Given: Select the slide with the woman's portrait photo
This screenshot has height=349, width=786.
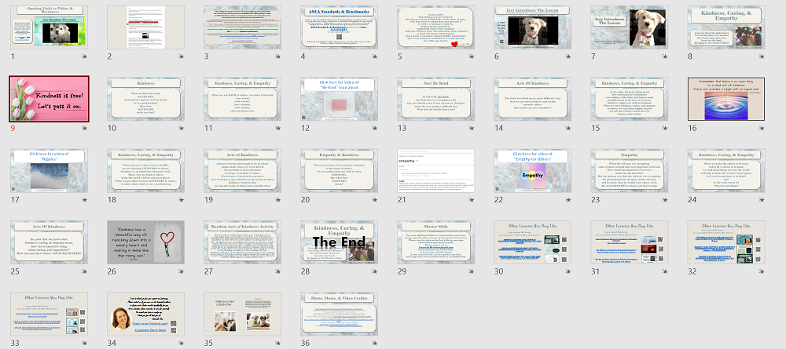Looking at the screenshot, I should click(145, 313).
